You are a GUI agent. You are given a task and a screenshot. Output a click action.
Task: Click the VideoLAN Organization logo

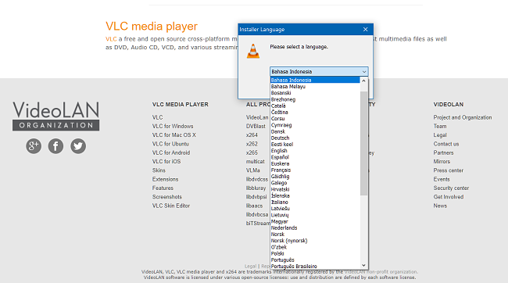(x=56, y=116)
